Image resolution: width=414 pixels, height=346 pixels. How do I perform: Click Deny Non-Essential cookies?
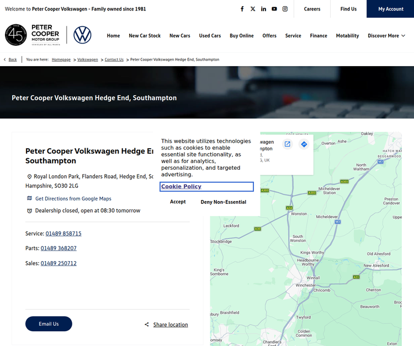click(x=224, y=202)
